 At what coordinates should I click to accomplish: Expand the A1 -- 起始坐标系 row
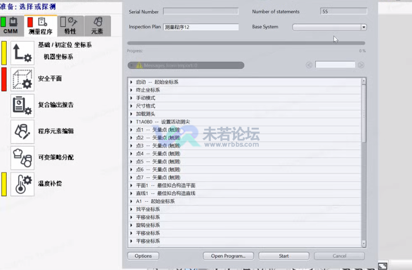(131, 202)
